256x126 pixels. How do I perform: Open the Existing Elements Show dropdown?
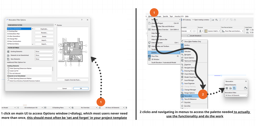[x=44, y=52]
